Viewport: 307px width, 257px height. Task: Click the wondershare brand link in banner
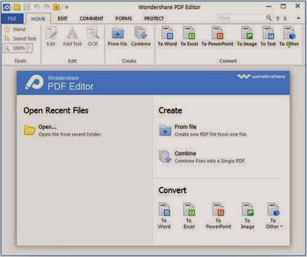(261, 76)
